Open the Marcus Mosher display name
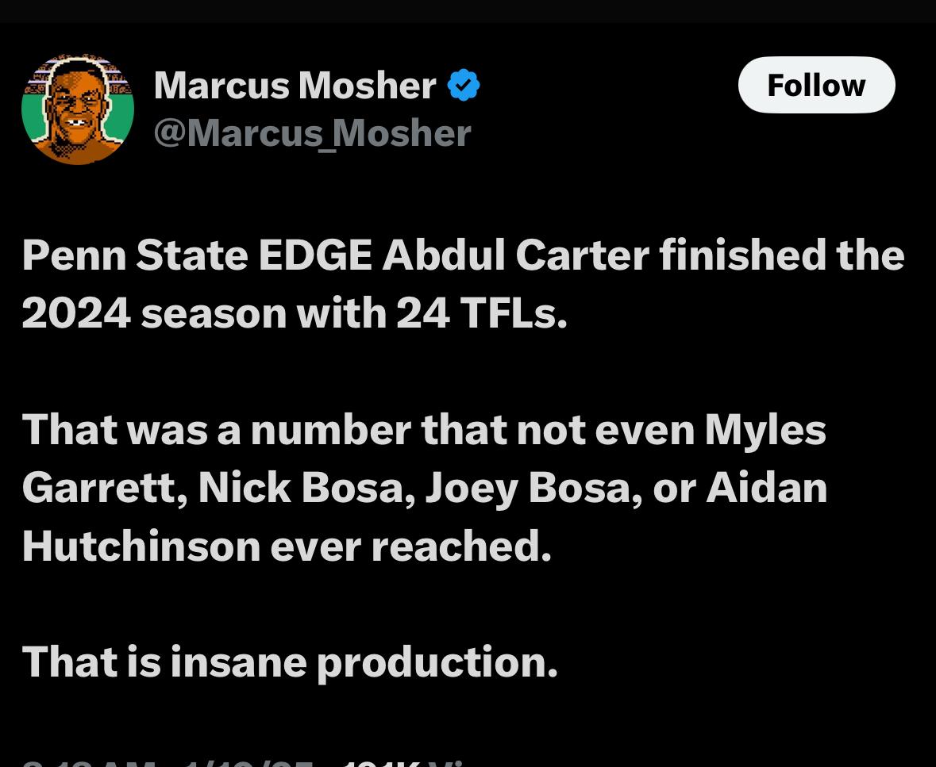The width and height of the screenshot is (936, 767). coord(295,86)
